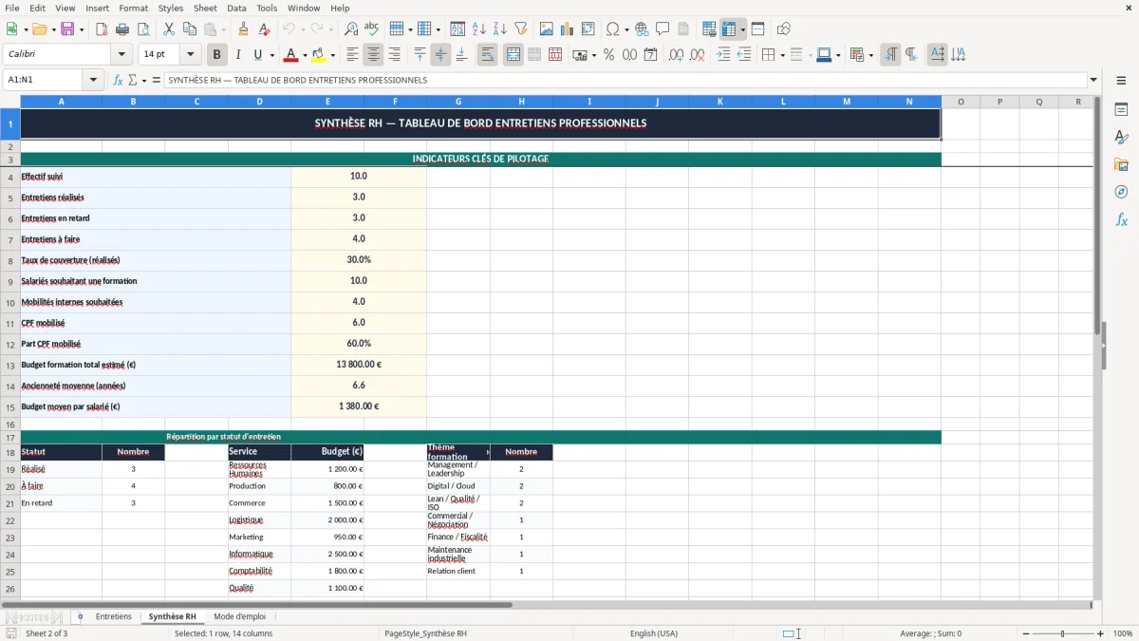Expand the Name Box dropdown
Image resolution: width=1139 pixels, height=641 pixels.
(x=93, y=80)
